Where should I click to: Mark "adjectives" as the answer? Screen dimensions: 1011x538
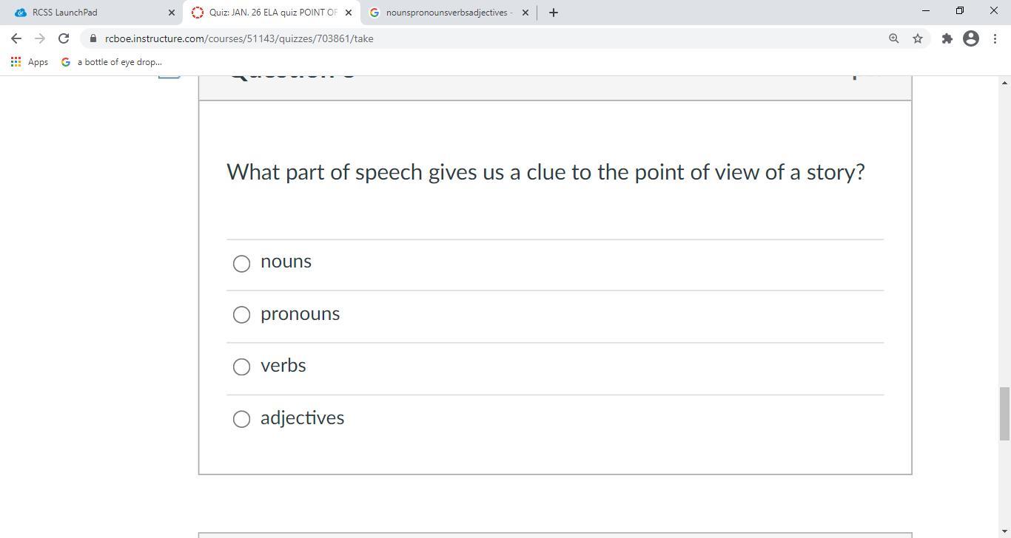click(x=241, y=419)
